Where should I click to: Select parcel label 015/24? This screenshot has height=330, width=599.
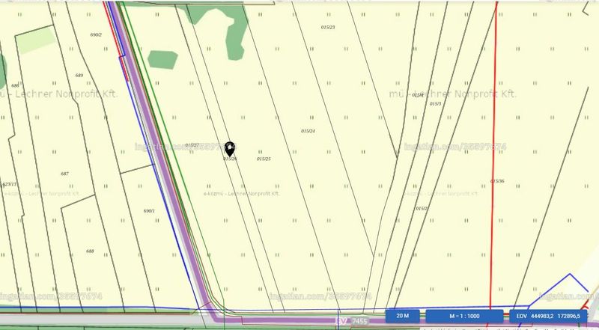pyautogui.click(x=308, y=131)
